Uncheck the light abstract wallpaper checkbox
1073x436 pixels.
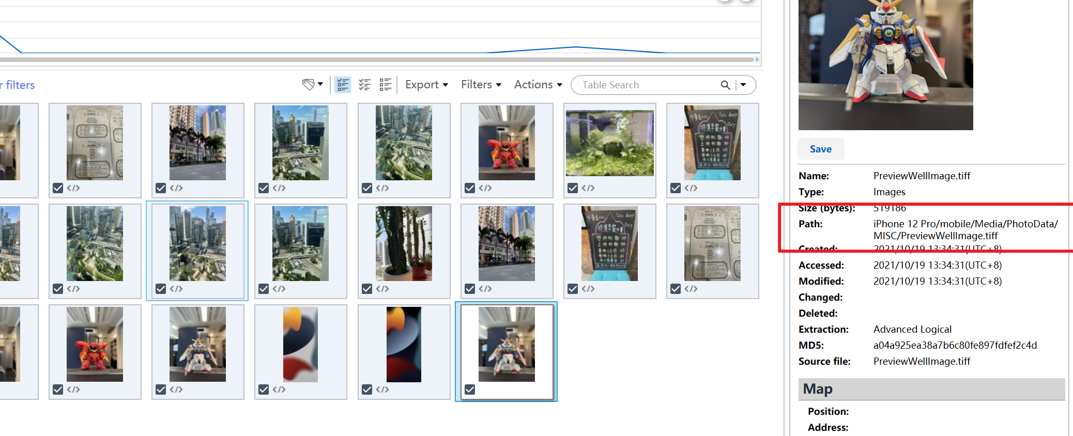264,390
